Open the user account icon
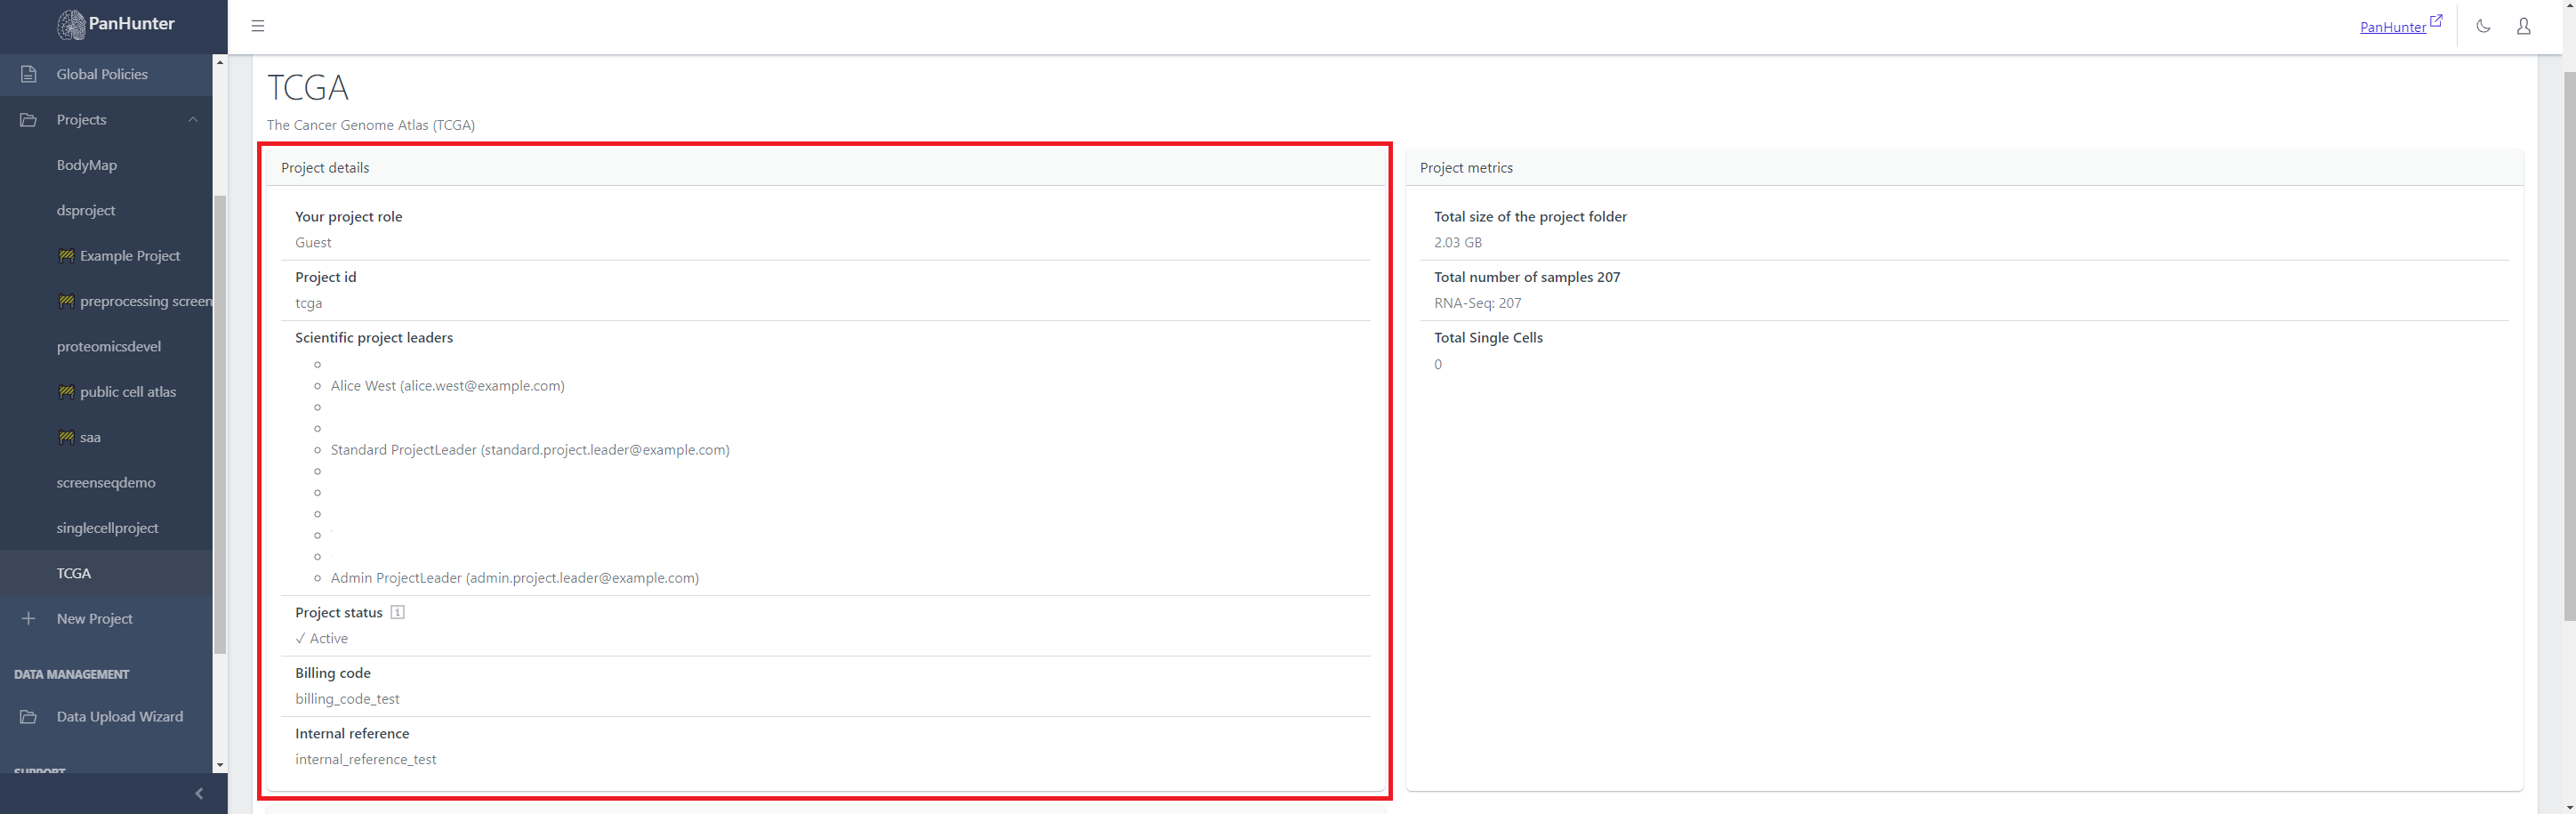This screenshot has width=2576, height=814. click(2523, 26)
